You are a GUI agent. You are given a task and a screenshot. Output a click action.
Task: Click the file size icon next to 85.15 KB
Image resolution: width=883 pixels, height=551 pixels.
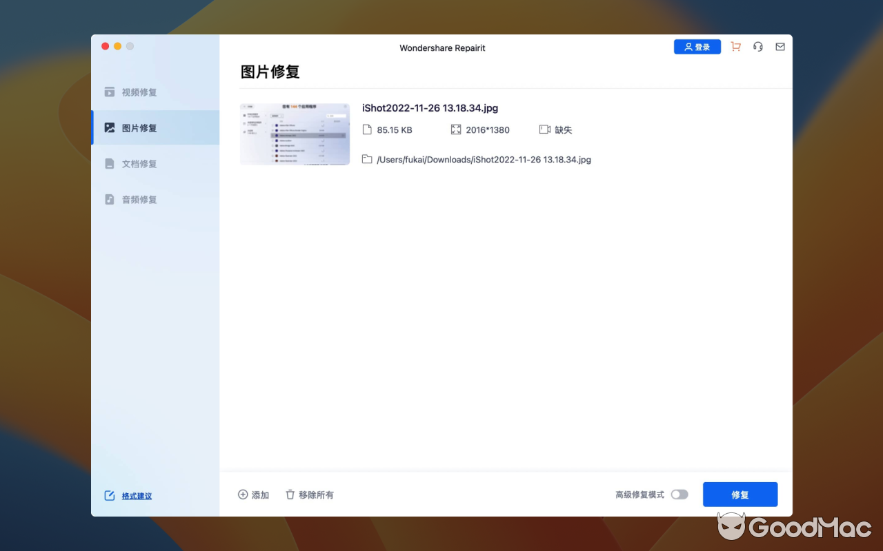pos(366,129)
